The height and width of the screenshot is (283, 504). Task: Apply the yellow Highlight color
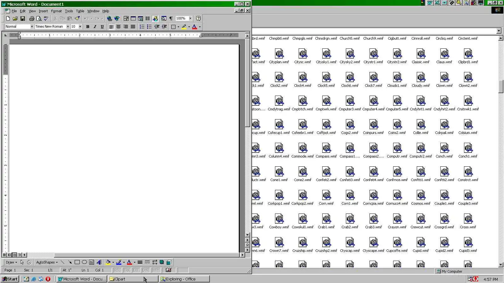point(184,27)
